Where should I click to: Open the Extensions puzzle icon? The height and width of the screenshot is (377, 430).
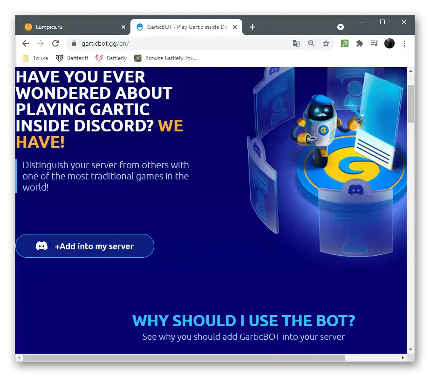click(x=360, y=43)
